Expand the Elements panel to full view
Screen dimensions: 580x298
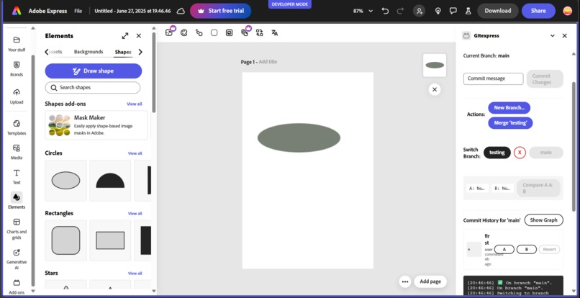125,36
